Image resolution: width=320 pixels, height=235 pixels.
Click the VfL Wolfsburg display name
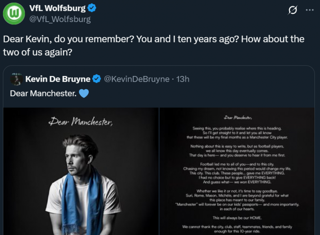pyautogui.click(x=58, y=8)
